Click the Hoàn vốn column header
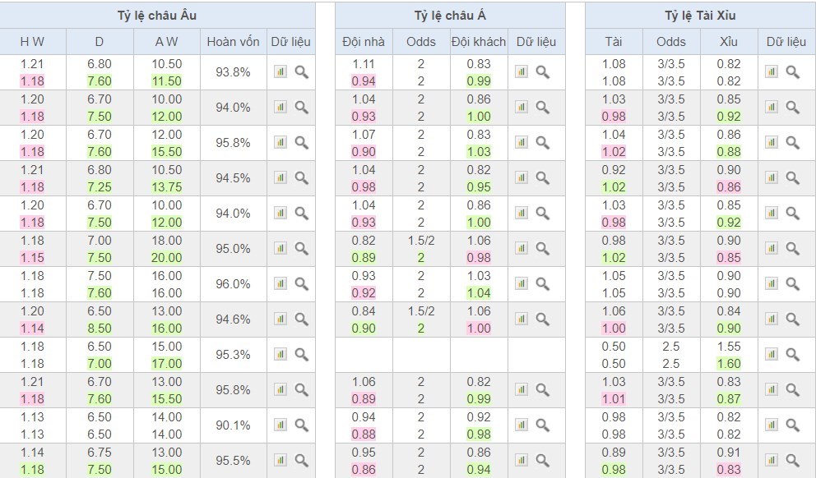 (233, 42)
